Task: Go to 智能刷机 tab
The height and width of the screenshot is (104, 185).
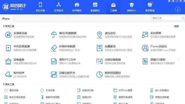Action: pyautogui.click(x=95, y=7)
